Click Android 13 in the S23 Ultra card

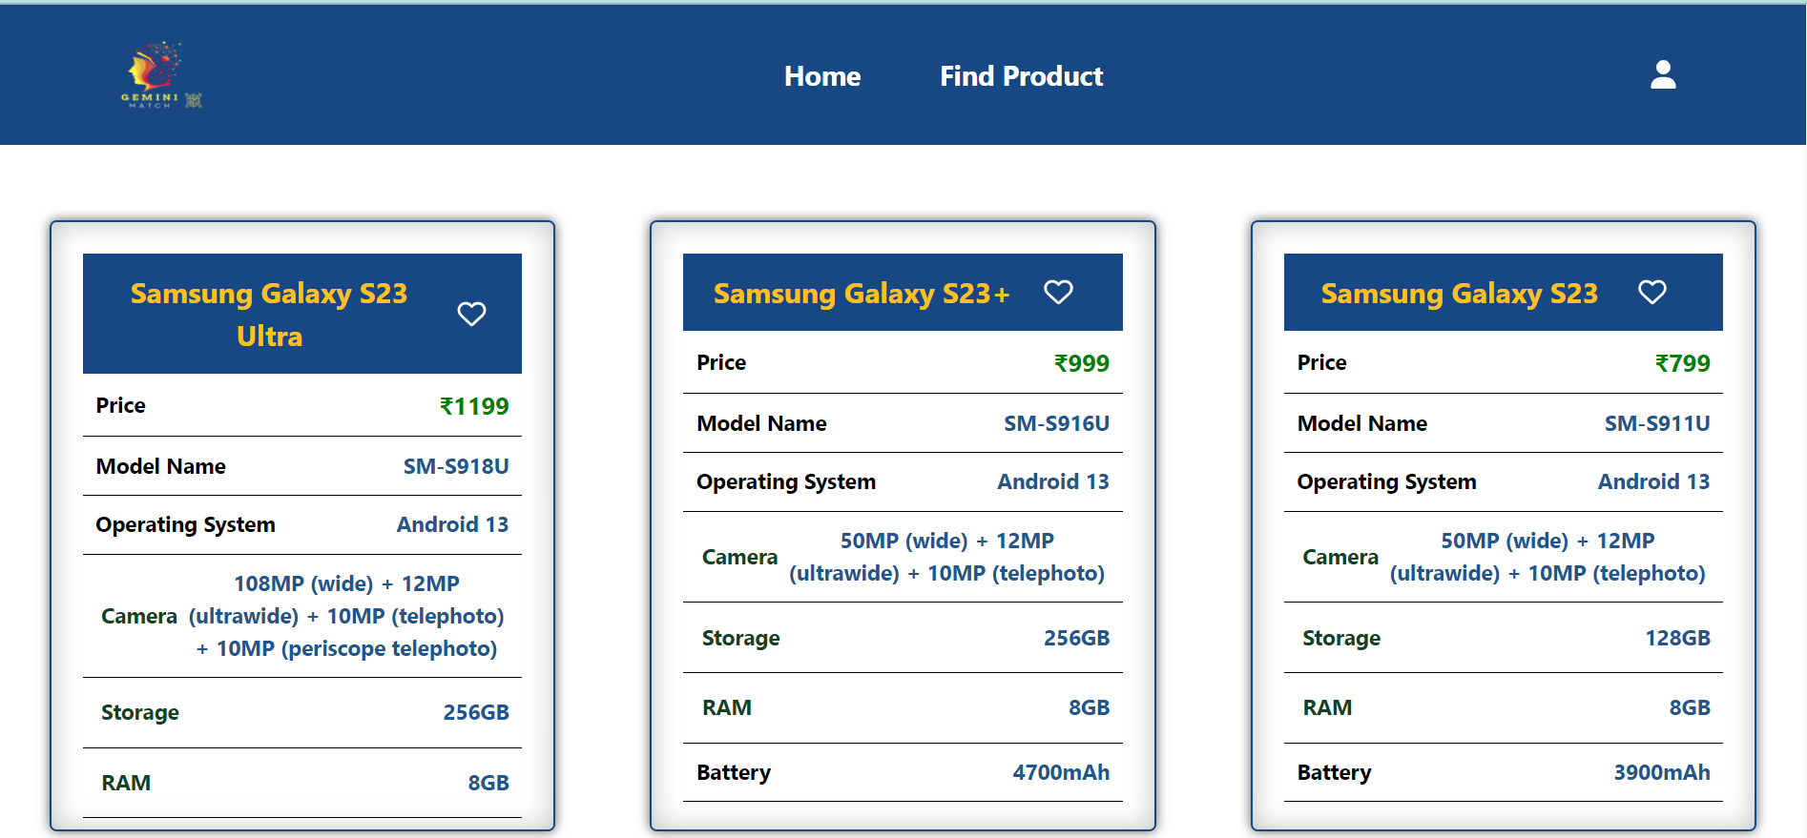(x=452, y=524)
